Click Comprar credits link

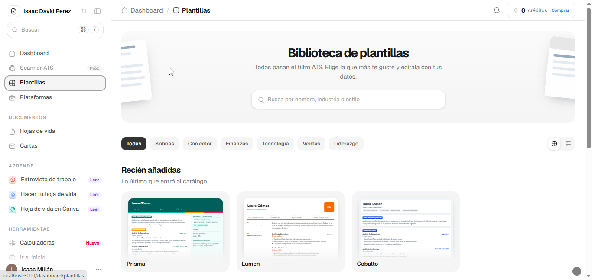[x=560, y=10]
